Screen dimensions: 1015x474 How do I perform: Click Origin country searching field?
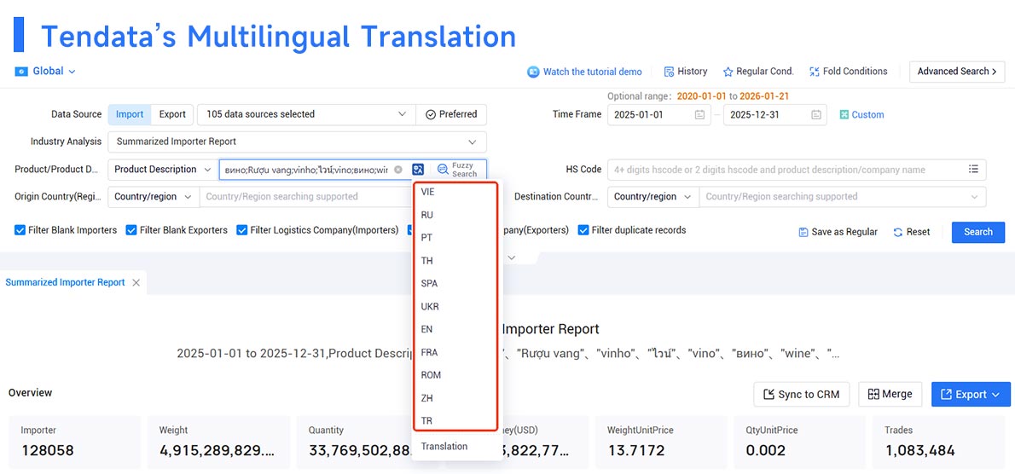(305, 197)
